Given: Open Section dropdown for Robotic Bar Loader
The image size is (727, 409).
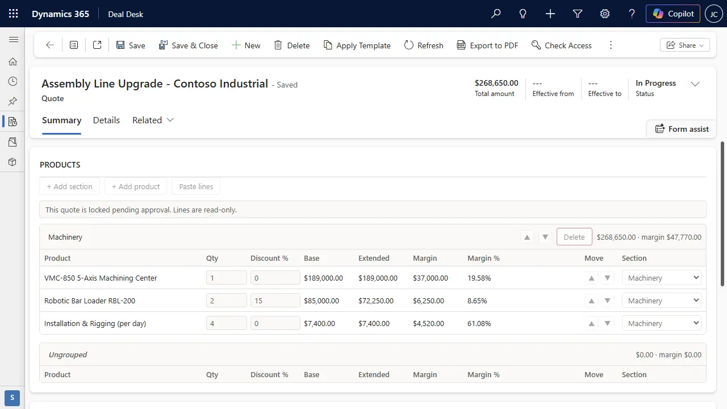Looking at the screenshot, I should tap(662, 301).
